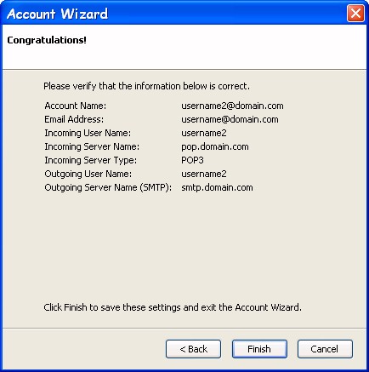369x372 pixels.
Task: Click the Incoming Server Type: label
Action: point(91,160)
